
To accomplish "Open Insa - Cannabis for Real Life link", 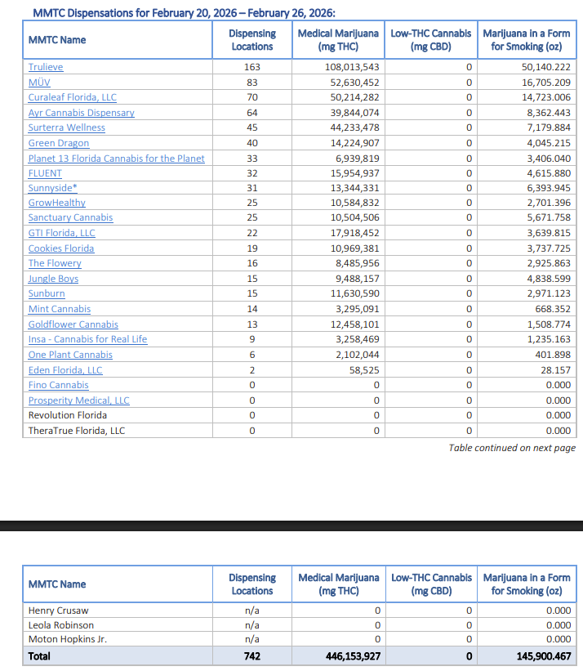I will point(87,339).
